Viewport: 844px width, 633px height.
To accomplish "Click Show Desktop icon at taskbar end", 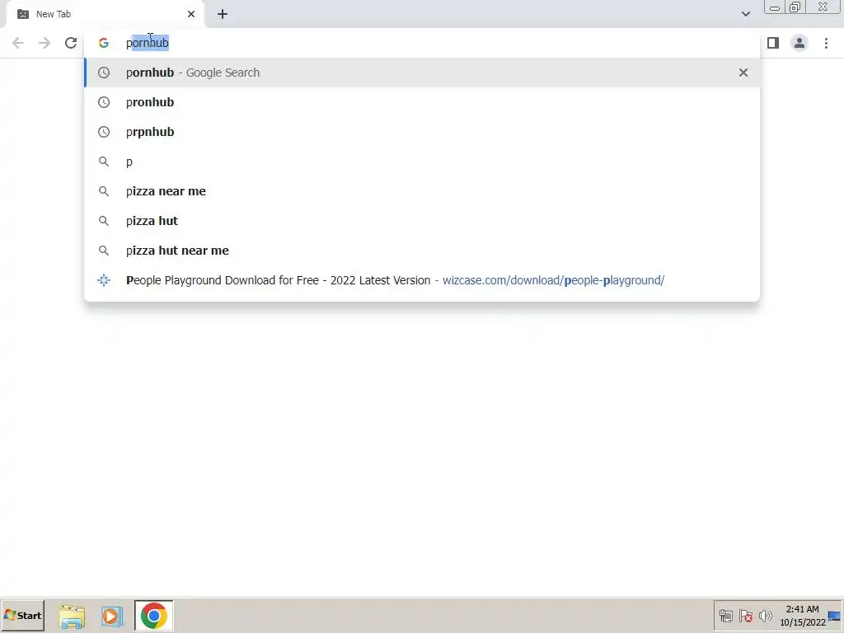I will [835, 616].
